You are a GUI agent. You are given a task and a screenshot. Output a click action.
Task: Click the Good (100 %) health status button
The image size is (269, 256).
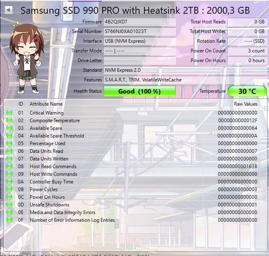pyautogui.click(x=140, y=92)
